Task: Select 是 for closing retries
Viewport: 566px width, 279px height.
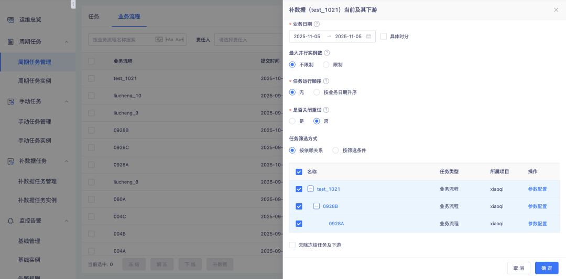Action: point(292,121)
